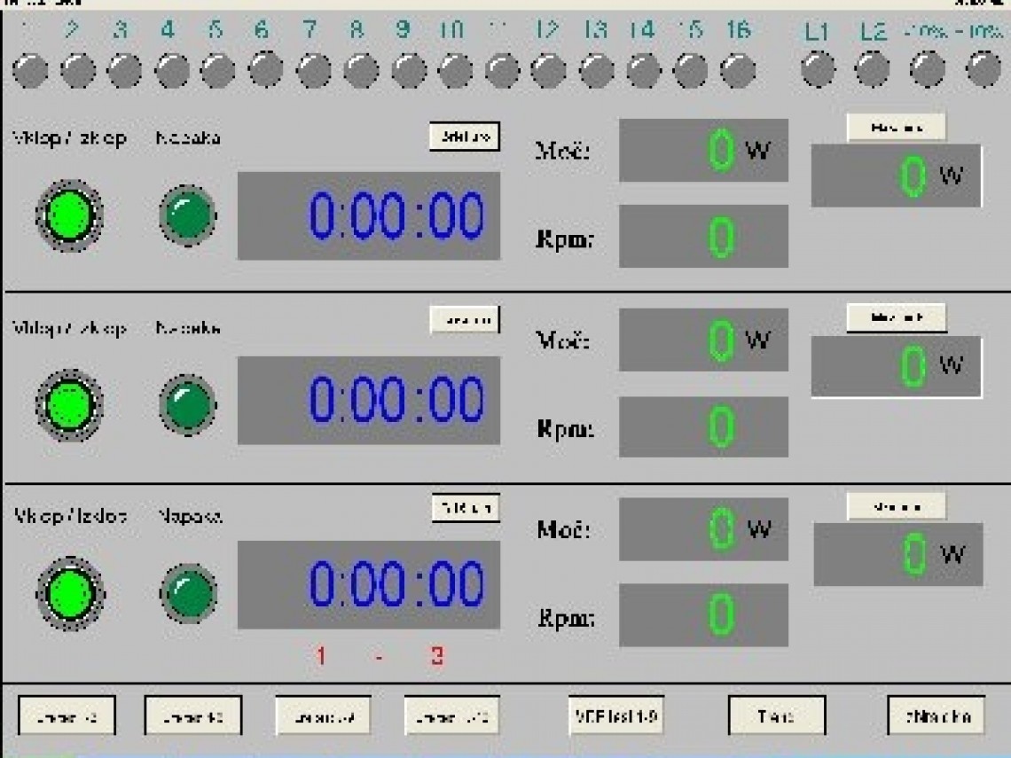Image resolution: width=1011 pixels, height=758 pixels.
Task: Click the L2 indicator lamp
Action: [x=873, y=70]
